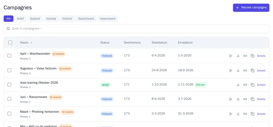Select the Juni – Ransomware checkbox
Image resolution: width=273 pixels, height=127 pixels.
[x=9, y=99]
